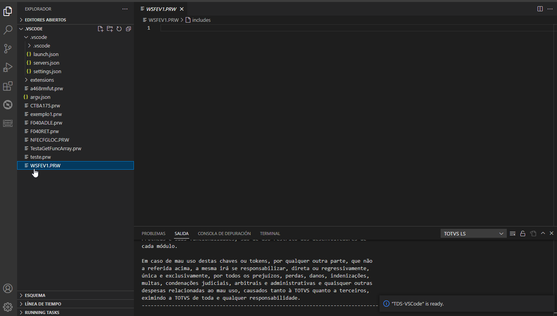Open Explorer panel more actions menu
The height and width of the screenshot is (316, 557).
coord(125,9)
